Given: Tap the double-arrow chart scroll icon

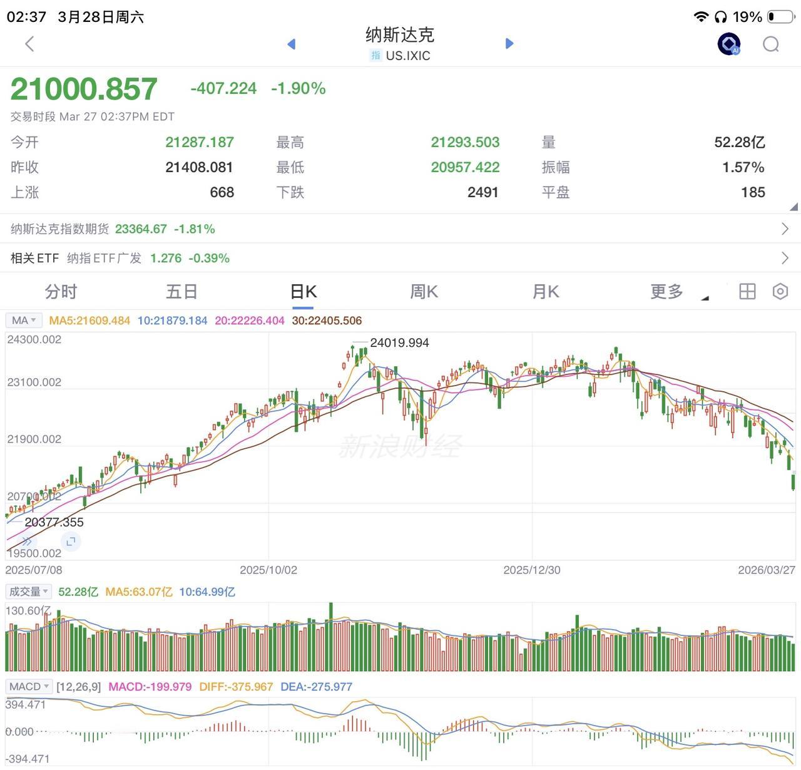Looking at the screenshot, I should [x=27, y=542].
